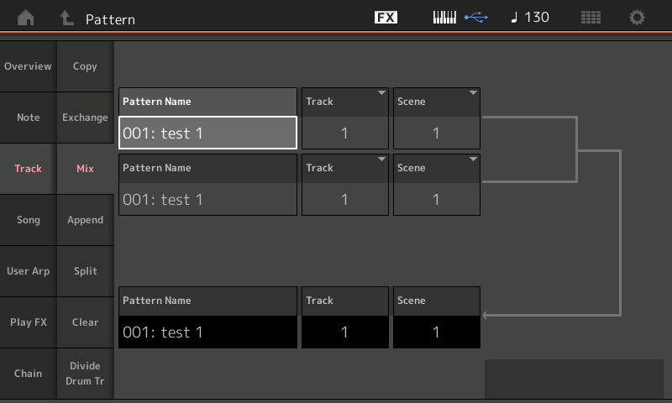
Task: Open the grid live set icon
Action: 591,18
